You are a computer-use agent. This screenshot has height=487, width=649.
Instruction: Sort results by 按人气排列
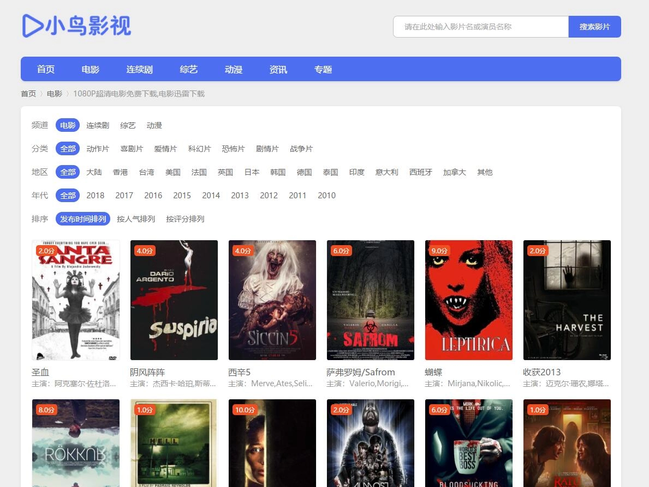[x=136, y=219]
